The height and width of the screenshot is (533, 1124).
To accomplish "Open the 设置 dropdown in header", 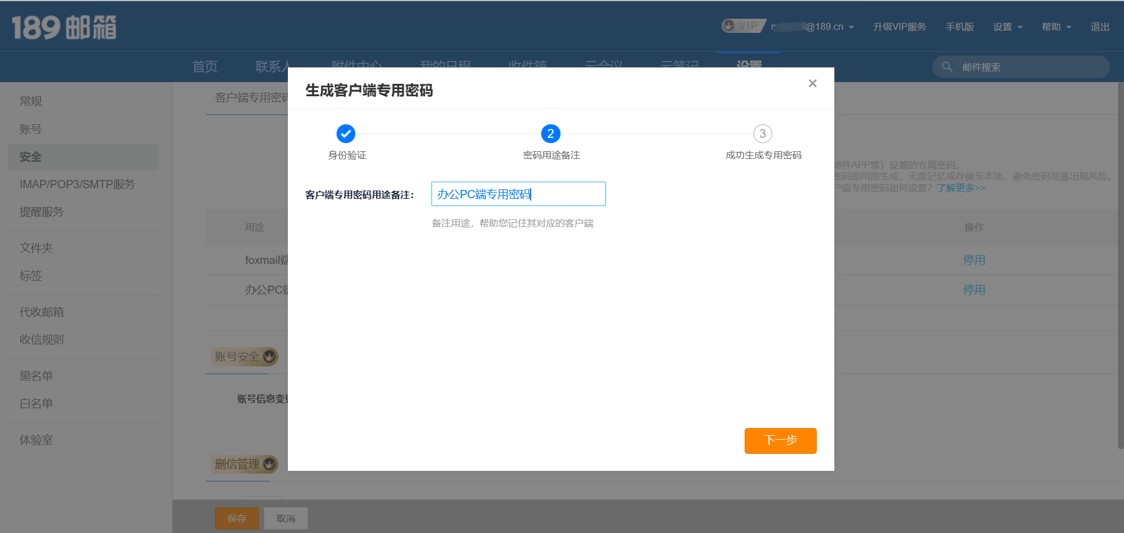I will point(1007,27).
